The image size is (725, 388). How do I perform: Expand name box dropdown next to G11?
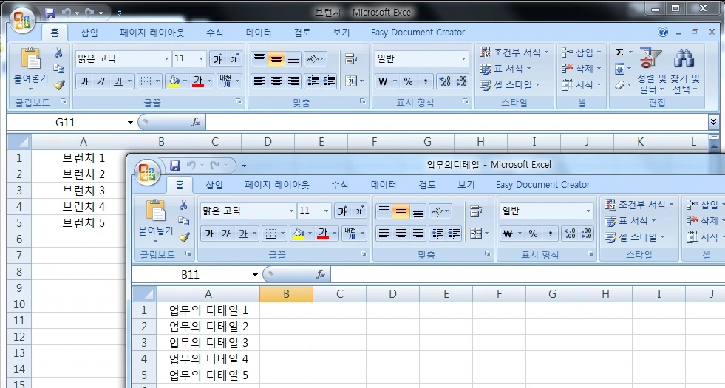click(130, 123)
